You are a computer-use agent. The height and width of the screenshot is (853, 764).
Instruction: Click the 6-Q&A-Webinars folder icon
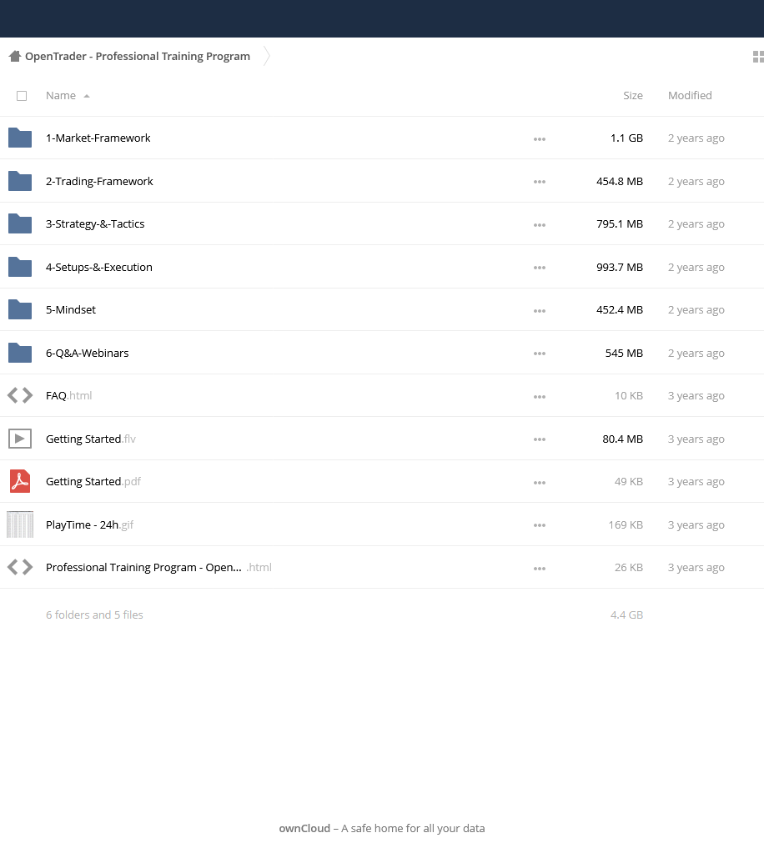click(x=20, y=353)
